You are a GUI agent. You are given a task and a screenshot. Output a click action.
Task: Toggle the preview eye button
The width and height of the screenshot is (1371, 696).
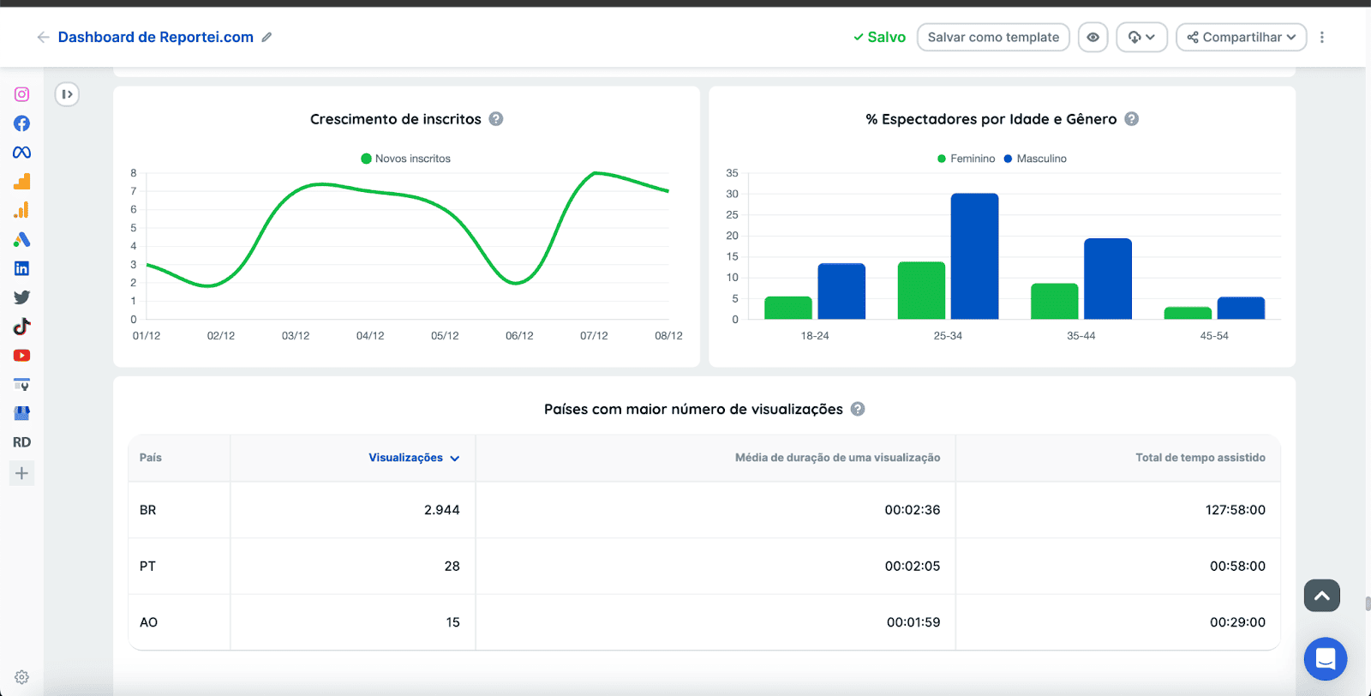coord(1093,38)
